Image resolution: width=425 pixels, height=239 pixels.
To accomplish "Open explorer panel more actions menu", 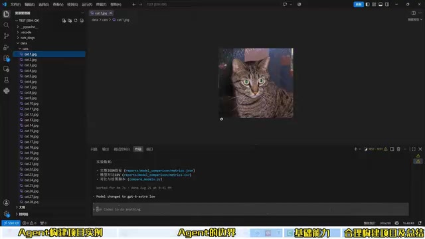I will click(82, 13).
